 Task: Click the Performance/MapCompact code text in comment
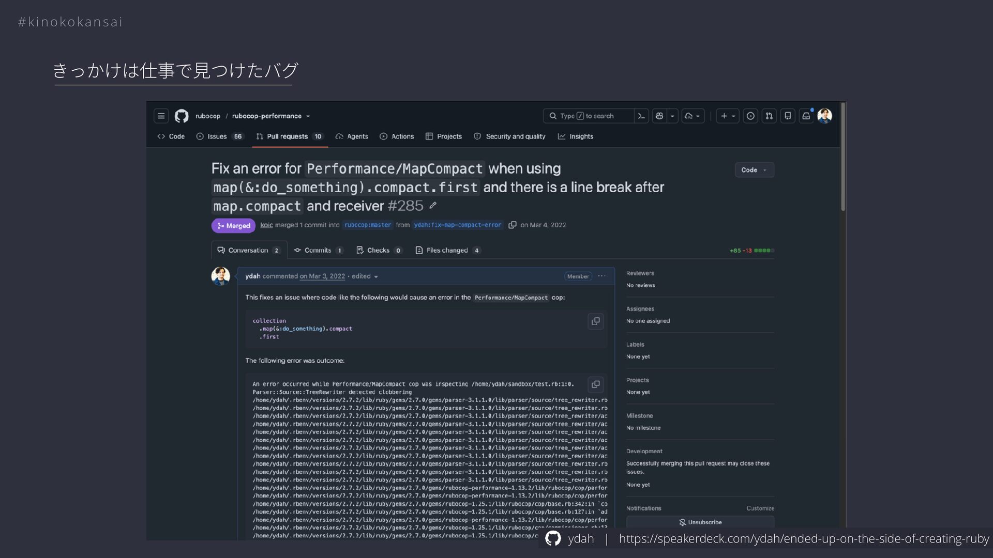[511, 298]
